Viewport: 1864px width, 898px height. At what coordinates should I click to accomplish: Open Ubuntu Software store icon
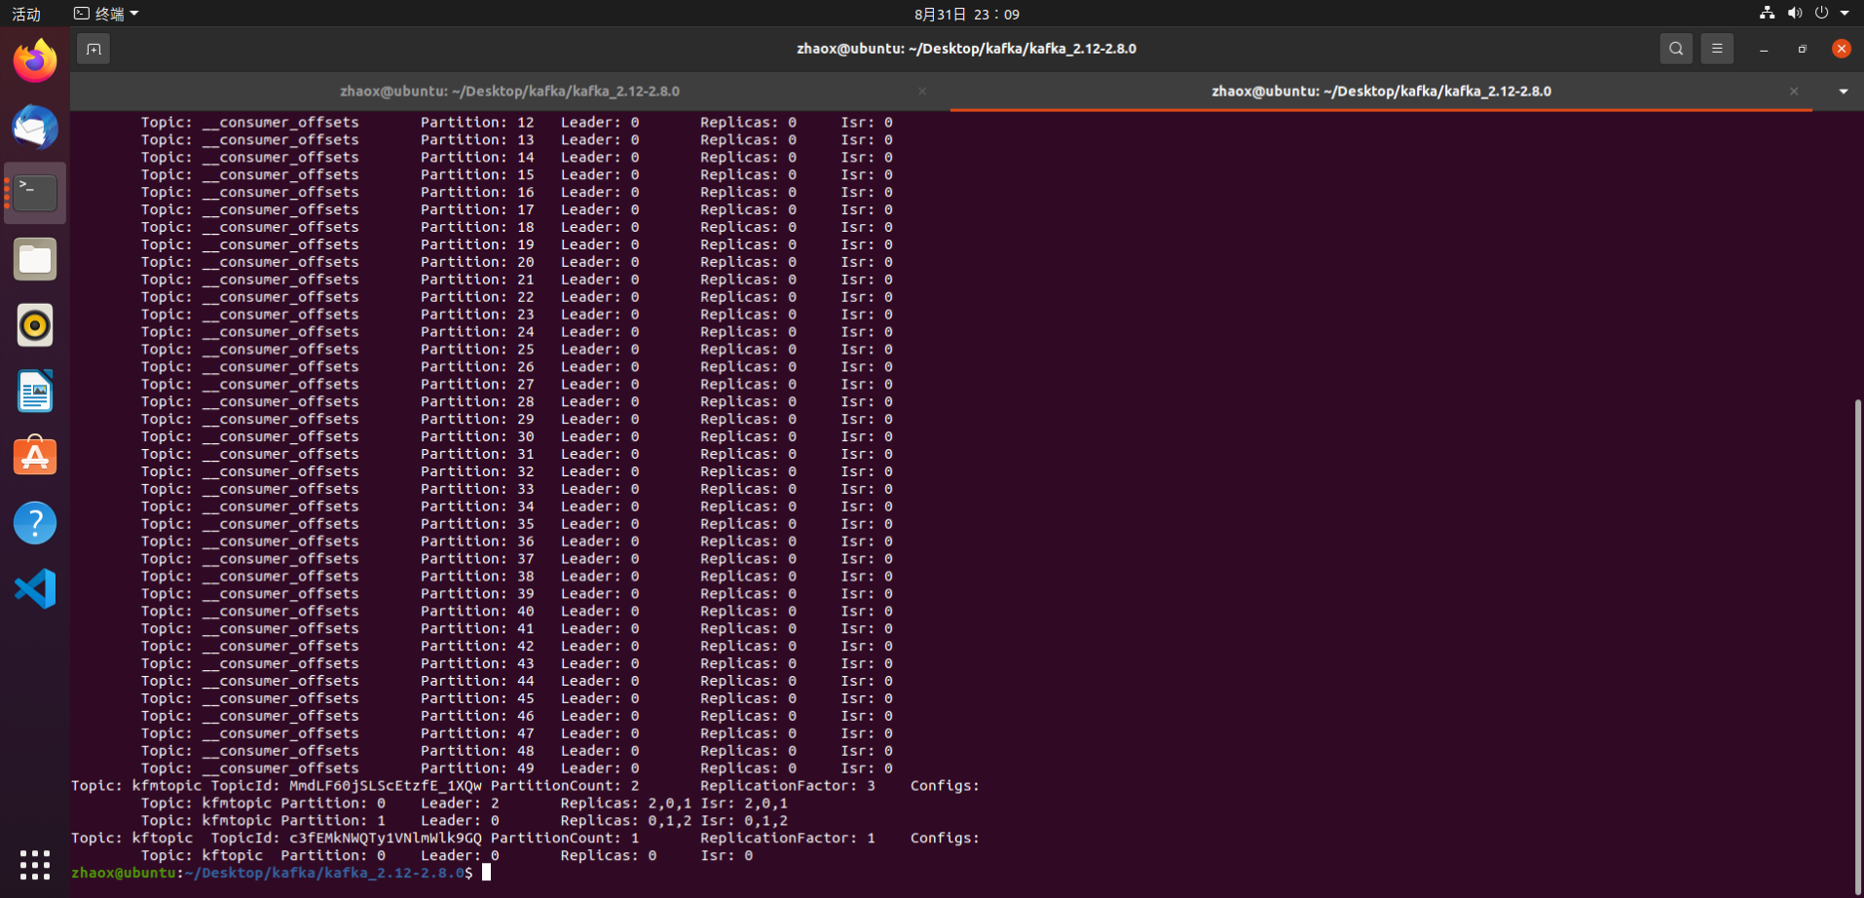pos(35,457)
